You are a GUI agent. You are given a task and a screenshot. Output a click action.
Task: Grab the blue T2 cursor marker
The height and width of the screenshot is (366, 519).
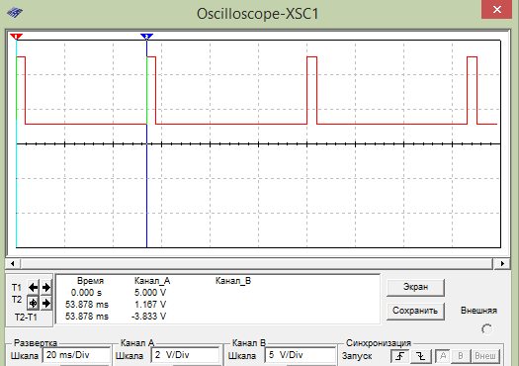(x=146, y=37)
